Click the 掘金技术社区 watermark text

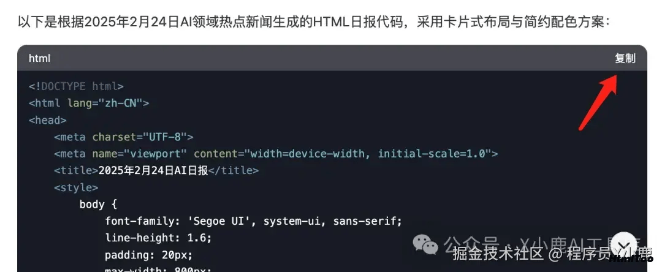[x=498, y=254]
